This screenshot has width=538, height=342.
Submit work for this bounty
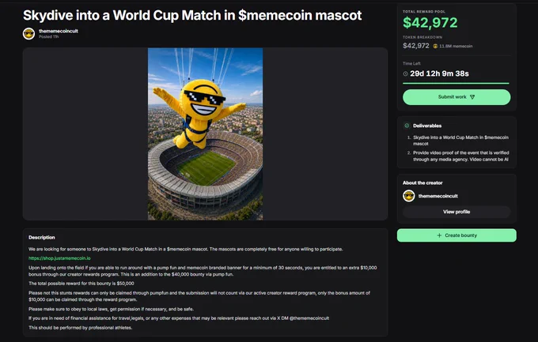[x=457, y=97]
